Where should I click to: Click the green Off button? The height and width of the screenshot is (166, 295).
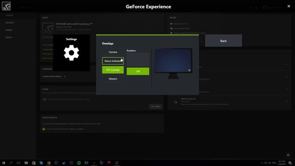point(138,71)
